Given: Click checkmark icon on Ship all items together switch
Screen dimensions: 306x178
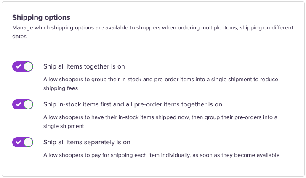Looking at the screenshot, I should point(18,66).
